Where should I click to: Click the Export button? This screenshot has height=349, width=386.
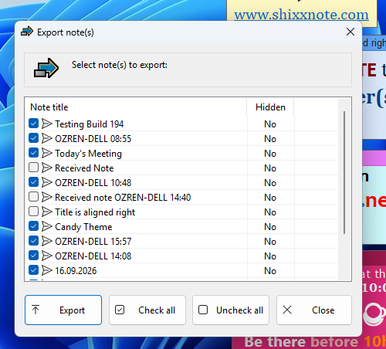[63, 310]
